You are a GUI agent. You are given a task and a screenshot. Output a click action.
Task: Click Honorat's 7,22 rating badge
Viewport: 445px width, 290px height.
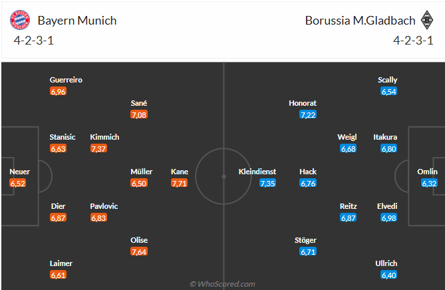click(x=307, y=115)
